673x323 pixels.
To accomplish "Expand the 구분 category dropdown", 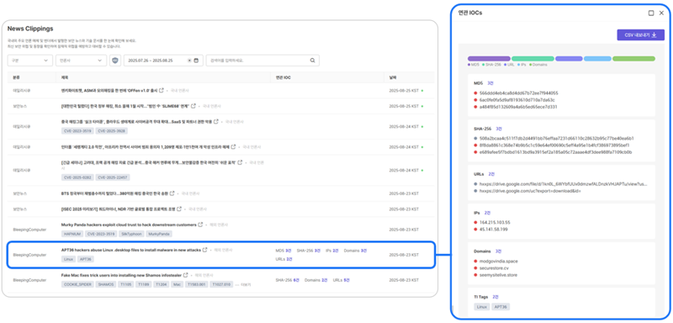I will point(30,61).
